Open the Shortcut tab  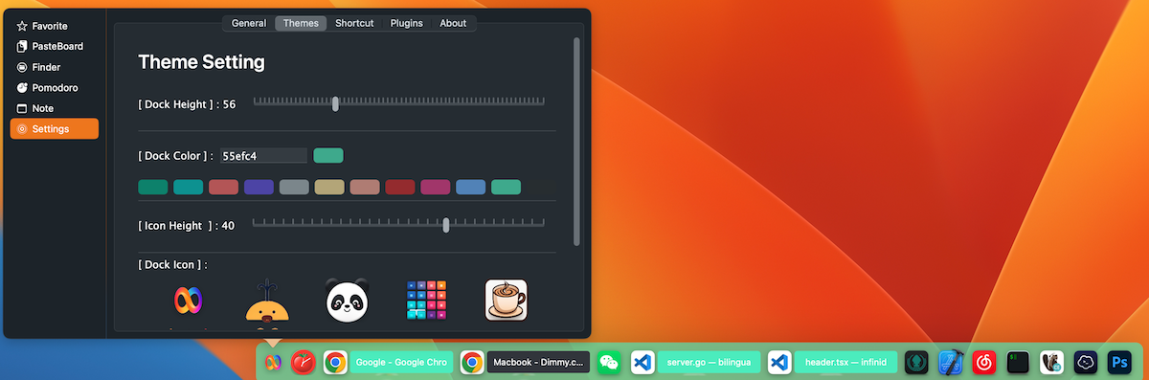click(x=354, y=23)
